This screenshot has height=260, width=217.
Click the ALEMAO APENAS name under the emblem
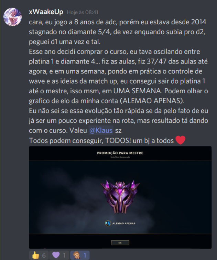124,223
